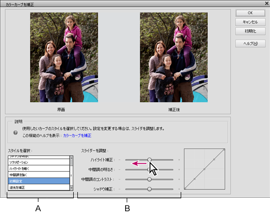Screen dimensions: 270x218
Task: Open help with the ヘルプ(H) button
Action: [x=250, y=44]
